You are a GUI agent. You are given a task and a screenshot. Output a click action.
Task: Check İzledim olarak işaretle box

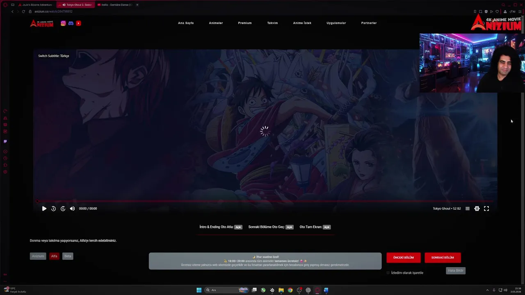[x=388, y=273]
